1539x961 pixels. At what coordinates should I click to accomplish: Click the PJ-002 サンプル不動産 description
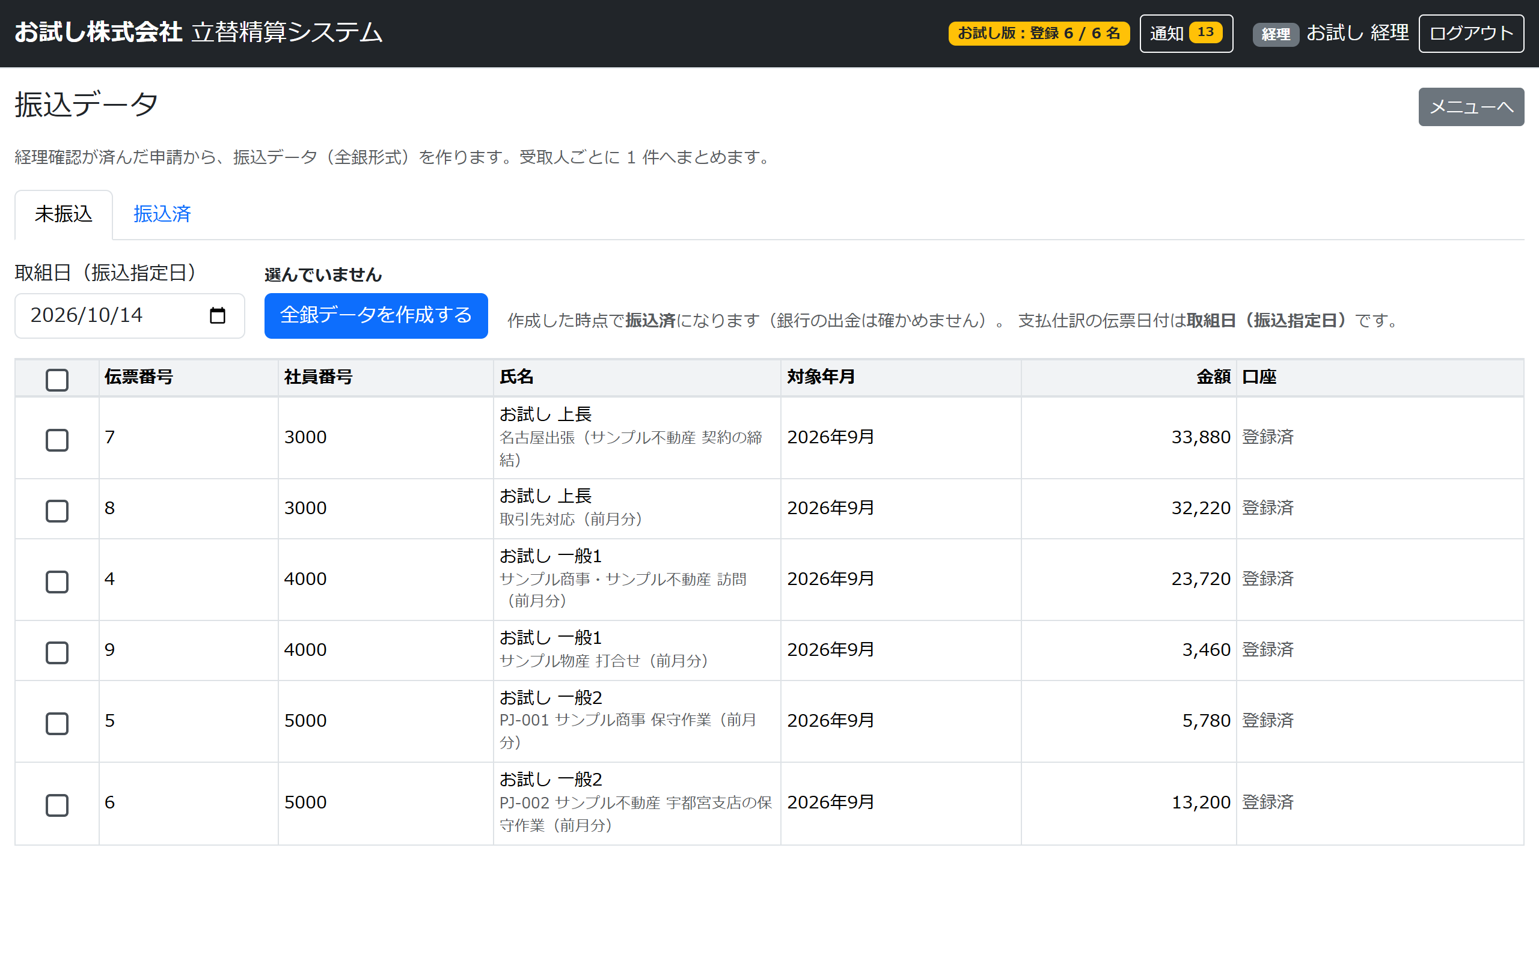[635, 813]
